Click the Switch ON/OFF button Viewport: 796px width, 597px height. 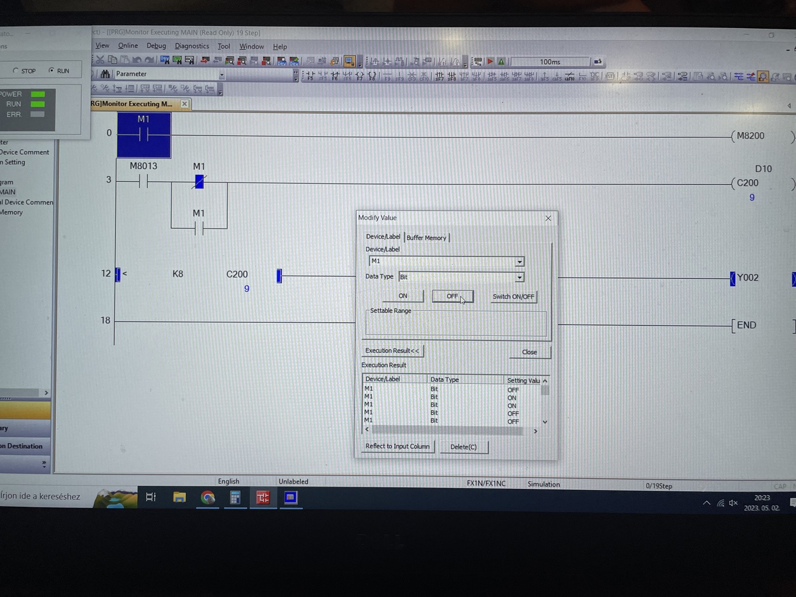[x=514, y=297]
